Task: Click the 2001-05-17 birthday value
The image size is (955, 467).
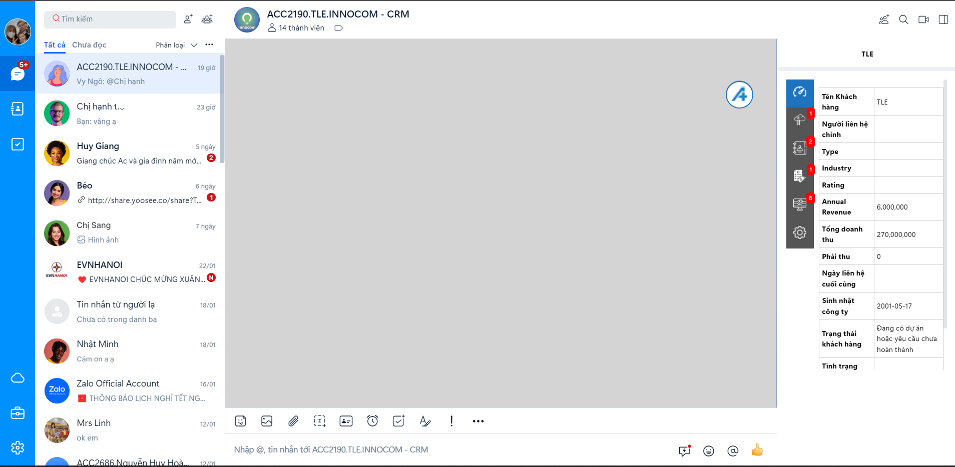Action: pos(894,306)
